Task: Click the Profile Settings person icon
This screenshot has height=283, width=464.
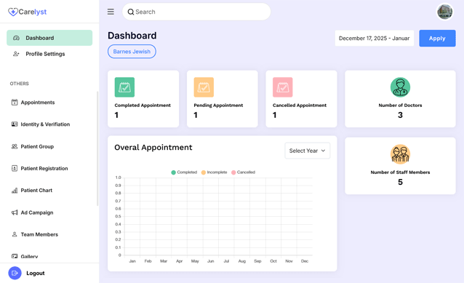Action: 16,54
